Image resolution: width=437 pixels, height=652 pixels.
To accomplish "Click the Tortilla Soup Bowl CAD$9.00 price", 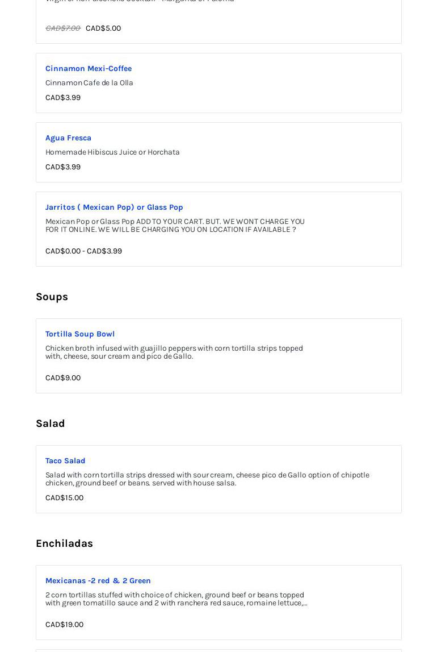I will 63,377.
